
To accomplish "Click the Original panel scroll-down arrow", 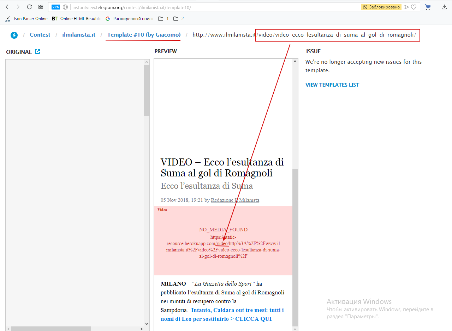I will tap(147, 324).
